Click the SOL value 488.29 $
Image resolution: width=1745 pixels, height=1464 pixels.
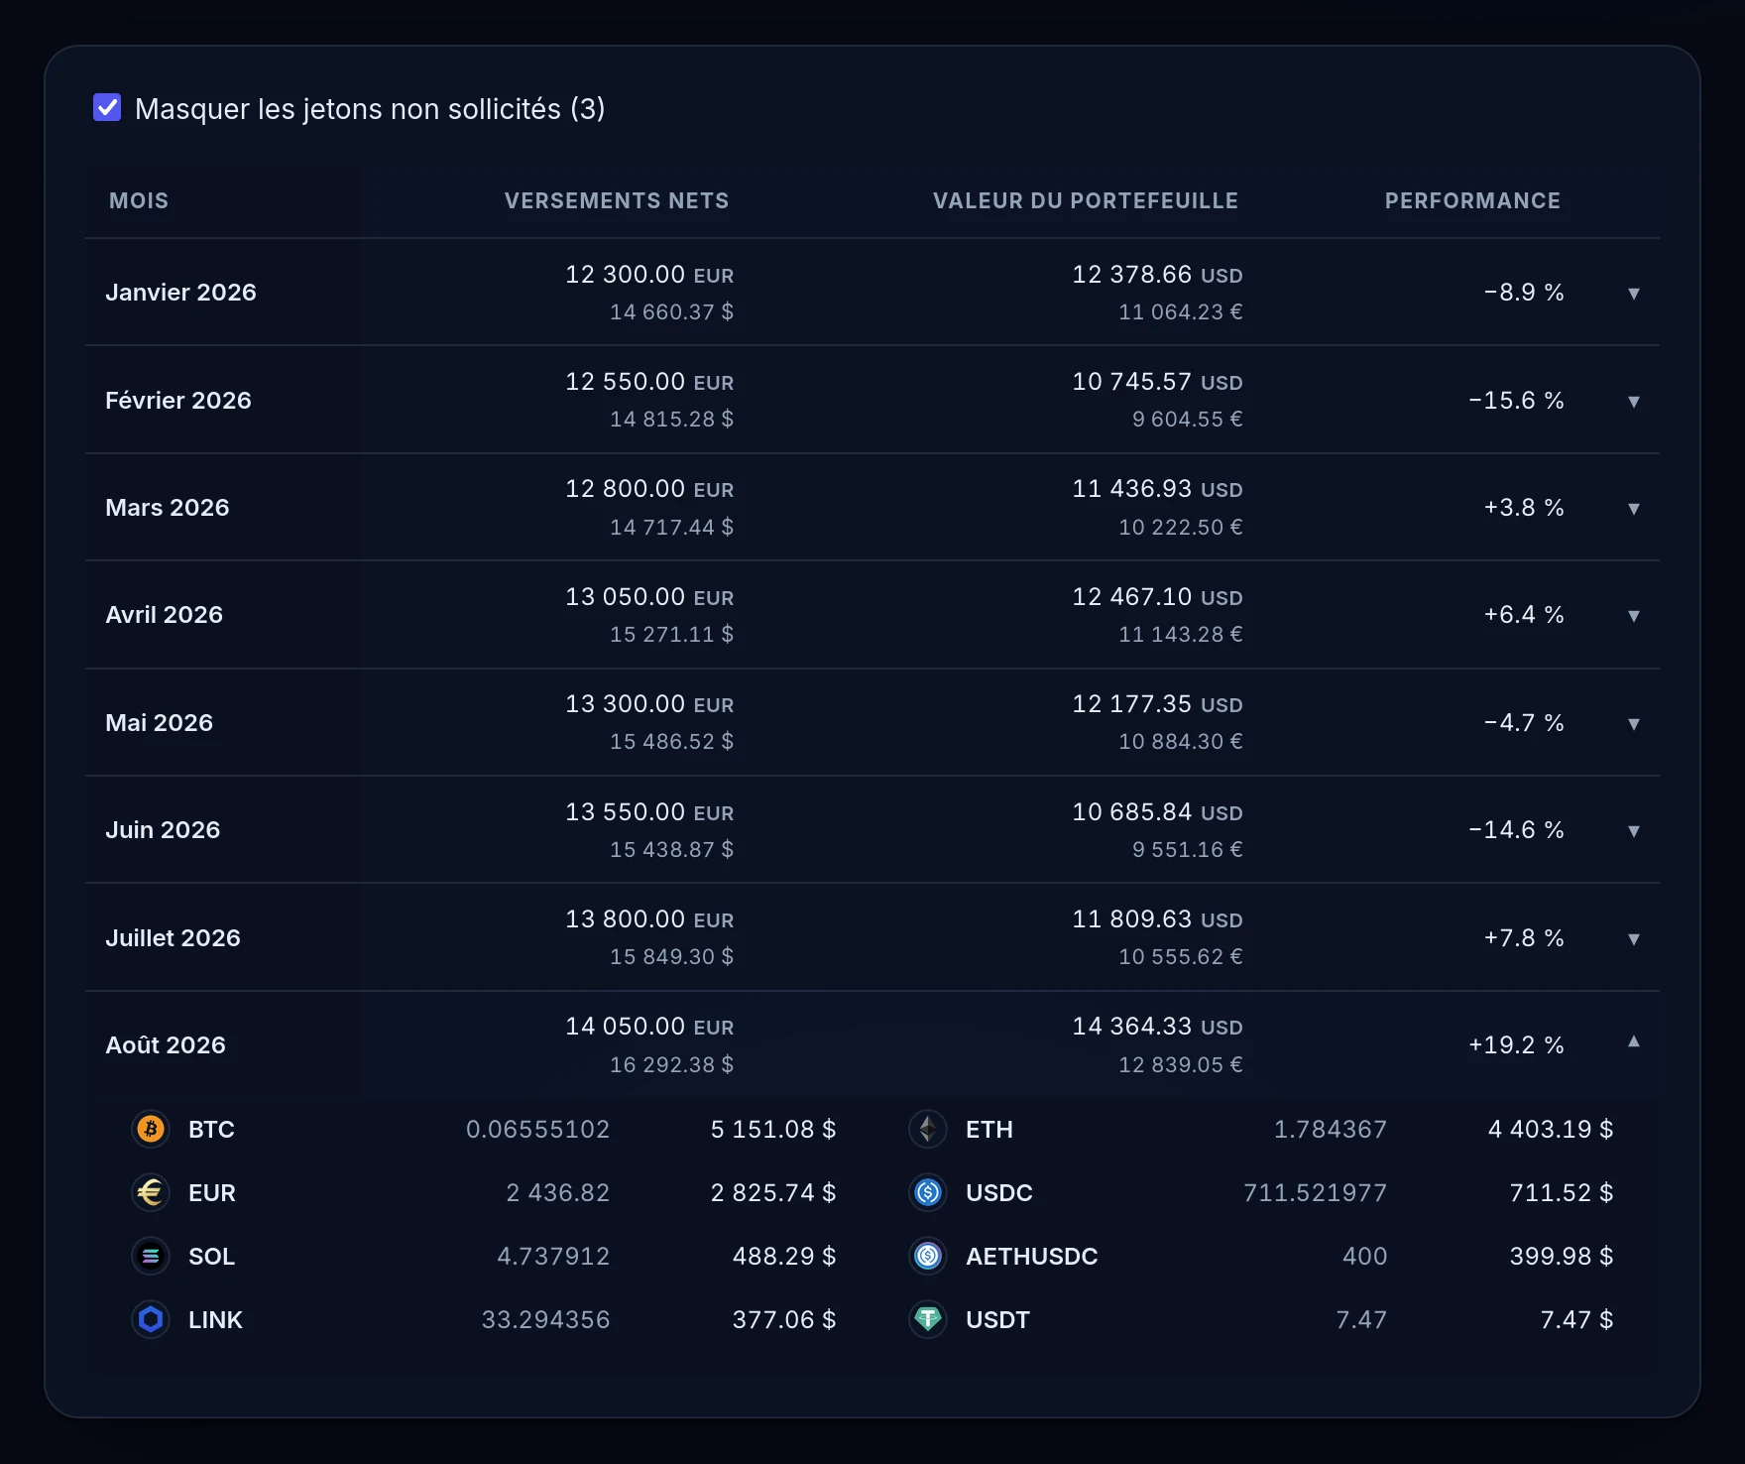pos(784,1256)
